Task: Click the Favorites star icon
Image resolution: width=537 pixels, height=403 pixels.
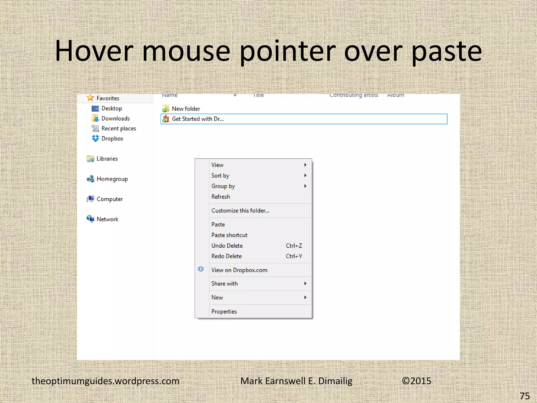Action: tap(90, 98)
